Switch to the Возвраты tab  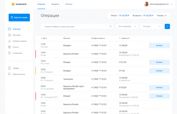pos(55,4)
